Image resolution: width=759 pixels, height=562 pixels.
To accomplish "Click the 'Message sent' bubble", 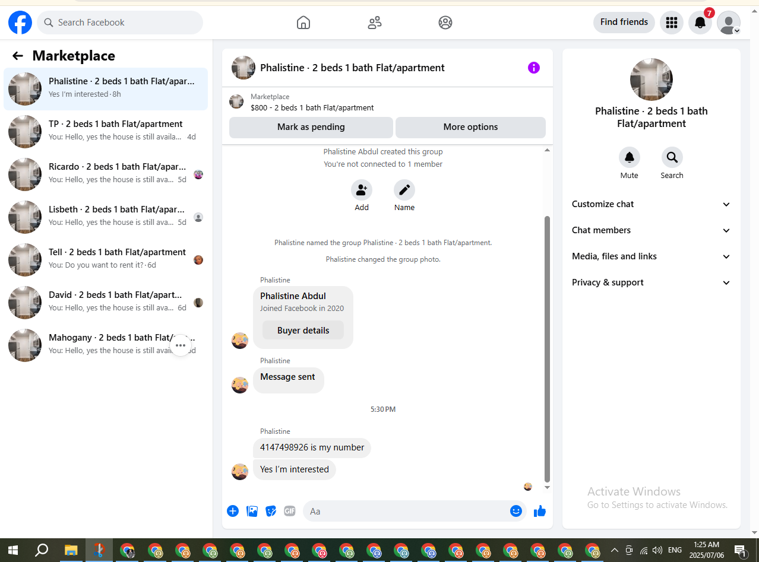I will (288, 380).
